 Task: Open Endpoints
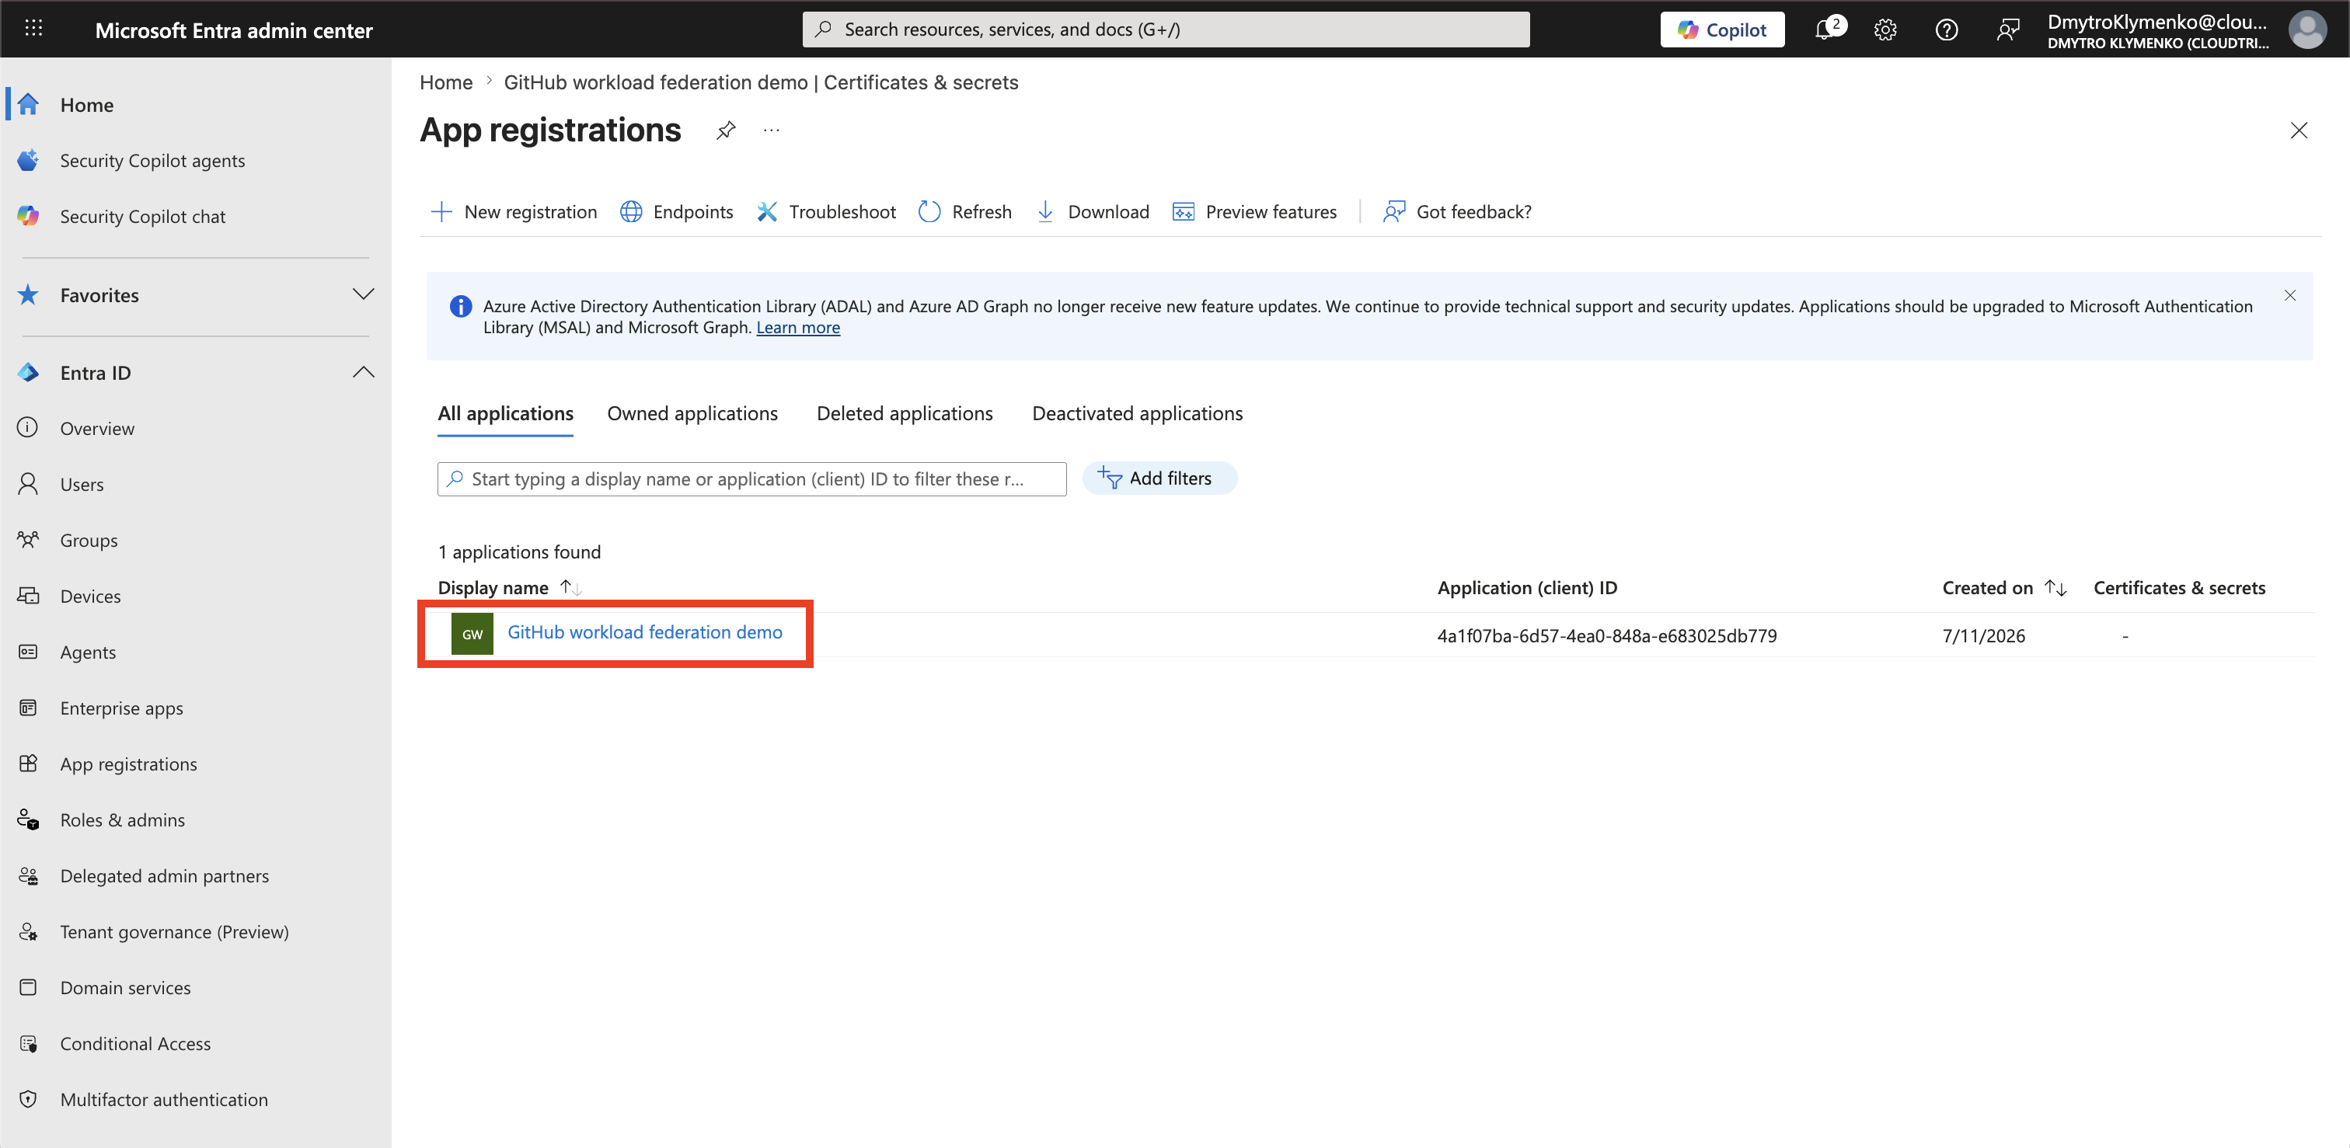(x=677, y=211)
